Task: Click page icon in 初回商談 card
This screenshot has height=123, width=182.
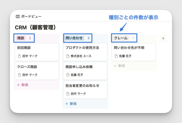Action: click(19, 56)
